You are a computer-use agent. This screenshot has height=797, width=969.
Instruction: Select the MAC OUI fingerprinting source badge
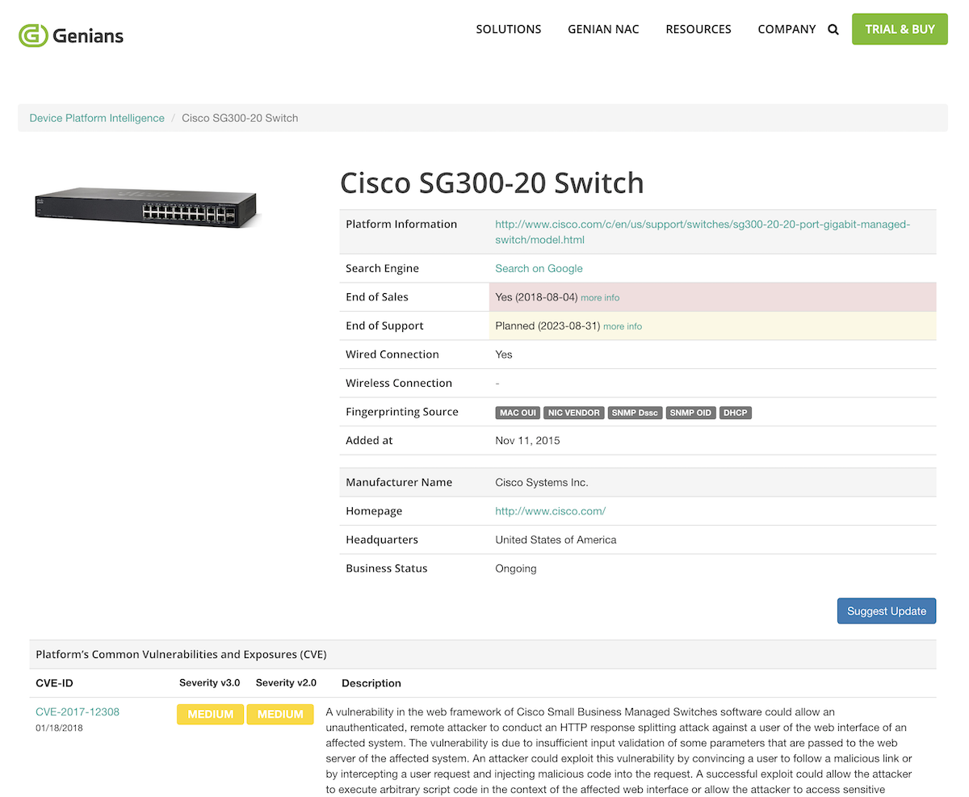pos(517,413)
